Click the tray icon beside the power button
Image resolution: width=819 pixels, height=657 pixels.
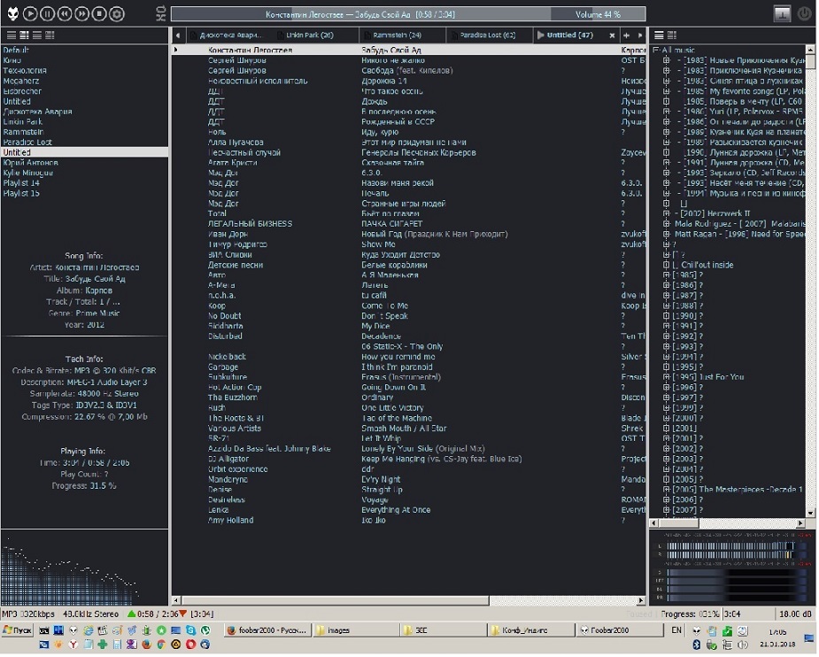tap(782, 13)
